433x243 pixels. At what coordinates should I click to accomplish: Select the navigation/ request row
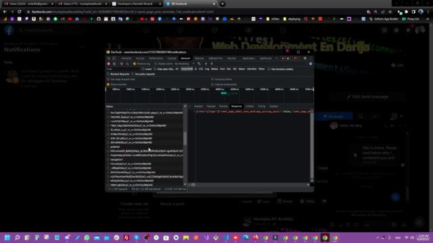[145, 159]
